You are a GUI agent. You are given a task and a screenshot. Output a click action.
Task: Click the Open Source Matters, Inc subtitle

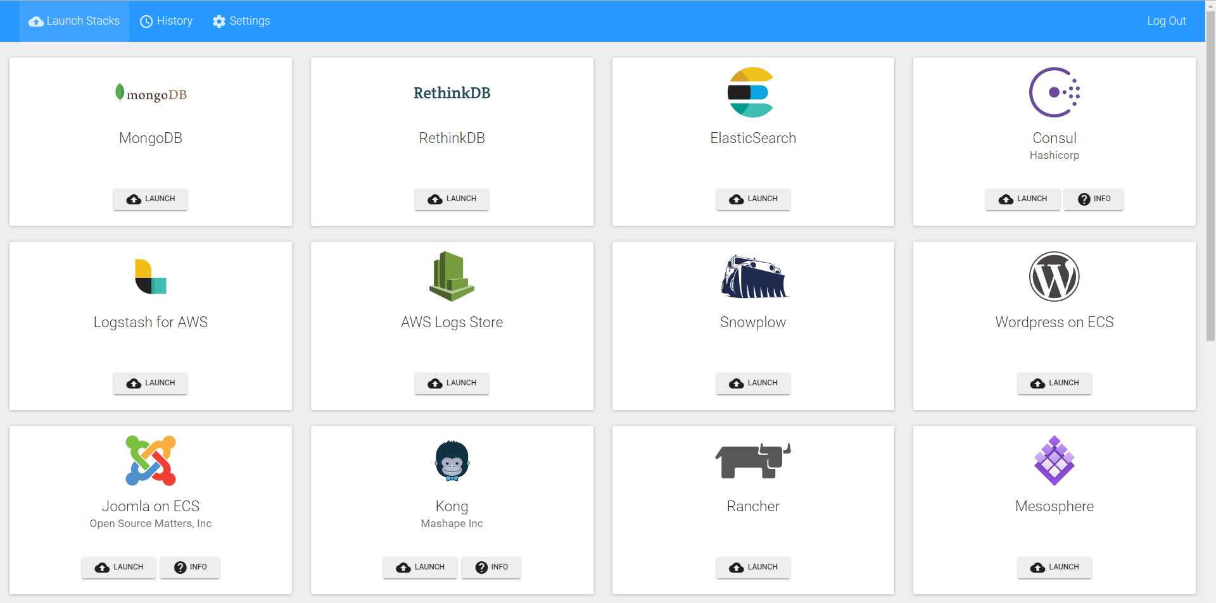[151, 523]
